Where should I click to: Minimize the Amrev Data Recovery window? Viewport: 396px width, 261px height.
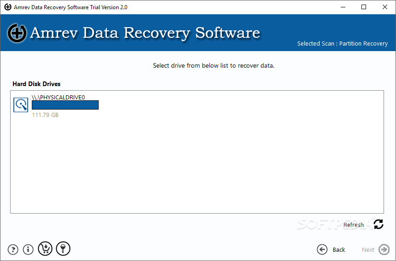coord(343,7)
